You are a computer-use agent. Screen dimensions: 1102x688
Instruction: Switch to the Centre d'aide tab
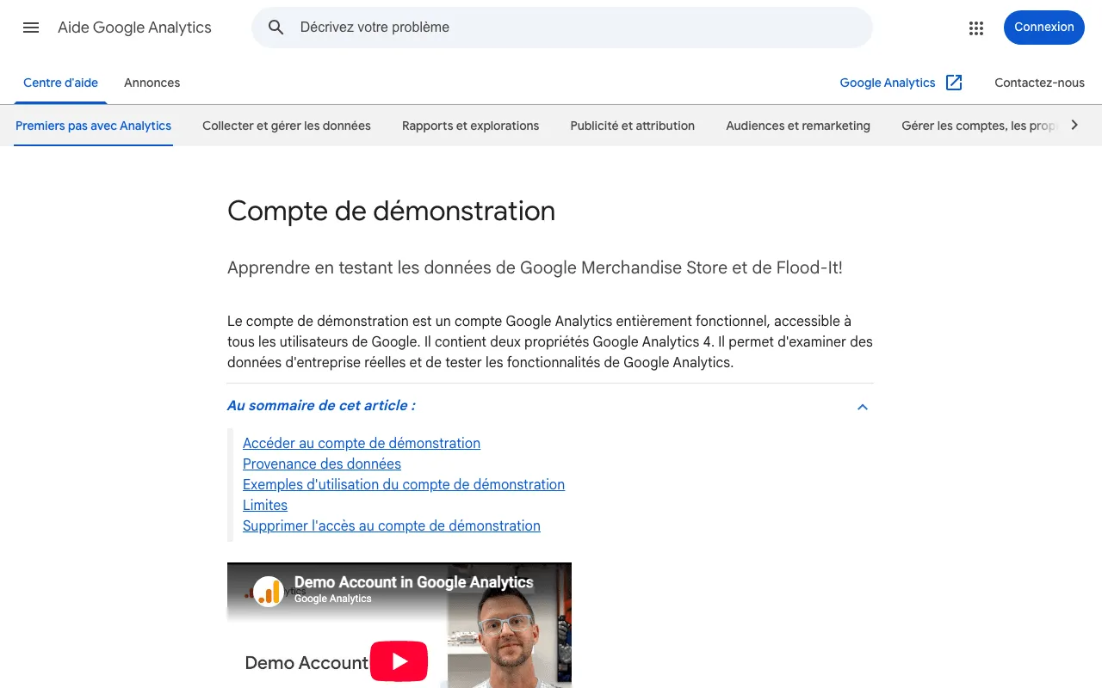(60, 83)
